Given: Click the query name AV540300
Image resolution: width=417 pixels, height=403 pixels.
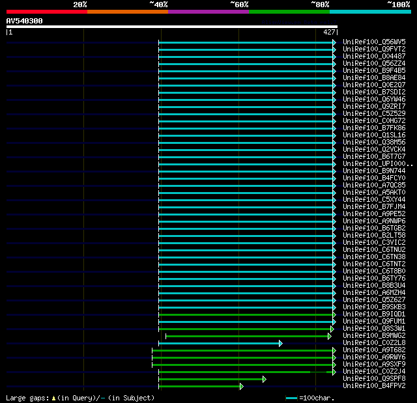Looking at the screenshot, I should pos(25,21).
